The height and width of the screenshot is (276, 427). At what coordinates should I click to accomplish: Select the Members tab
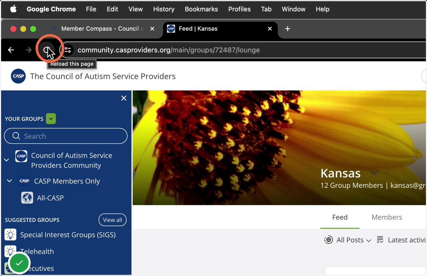pos(387,217)
